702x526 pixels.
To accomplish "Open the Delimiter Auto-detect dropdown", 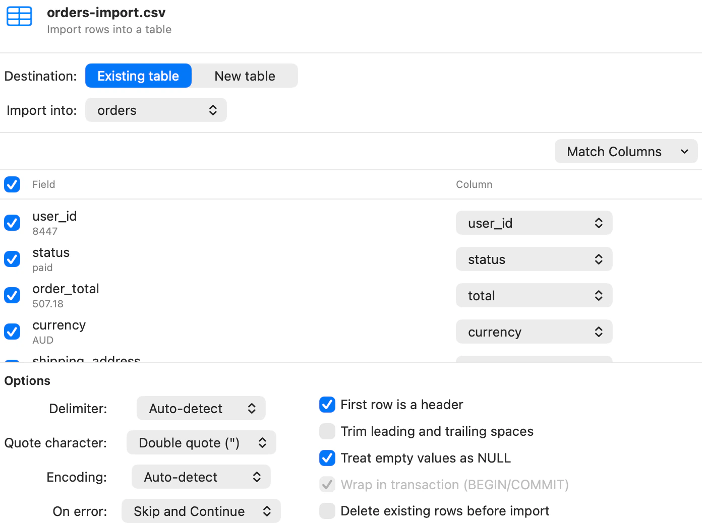I will (201, 408).
